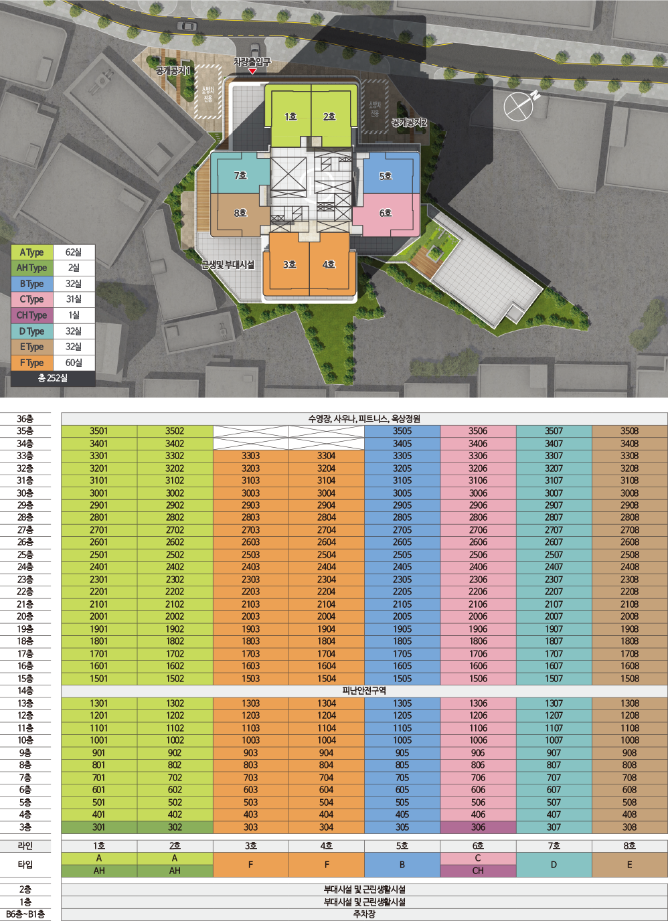Click the F Type orange legend swatch
This screenshot has height=921, width=668.
click(x=31, y=363)
